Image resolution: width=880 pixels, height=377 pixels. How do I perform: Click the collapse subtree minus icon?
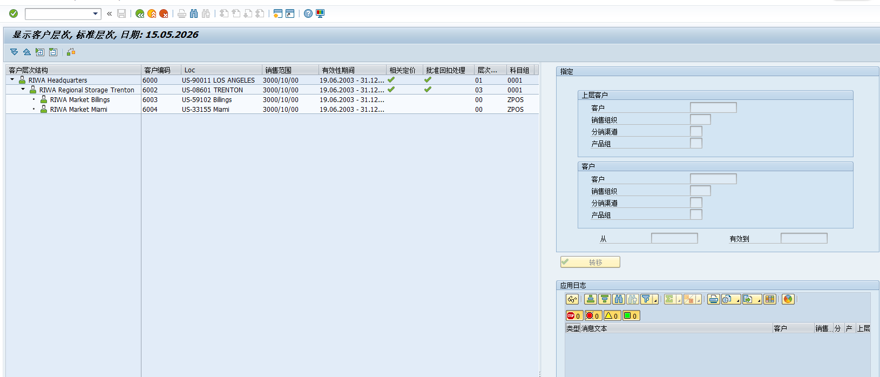coord(53,52)
